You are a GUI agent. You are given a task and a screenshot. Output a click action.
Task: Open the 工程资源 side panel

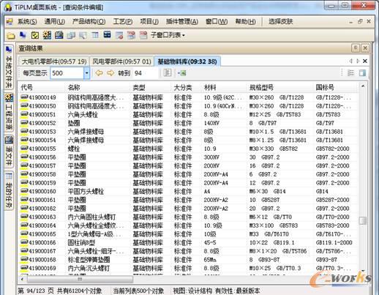9,112
